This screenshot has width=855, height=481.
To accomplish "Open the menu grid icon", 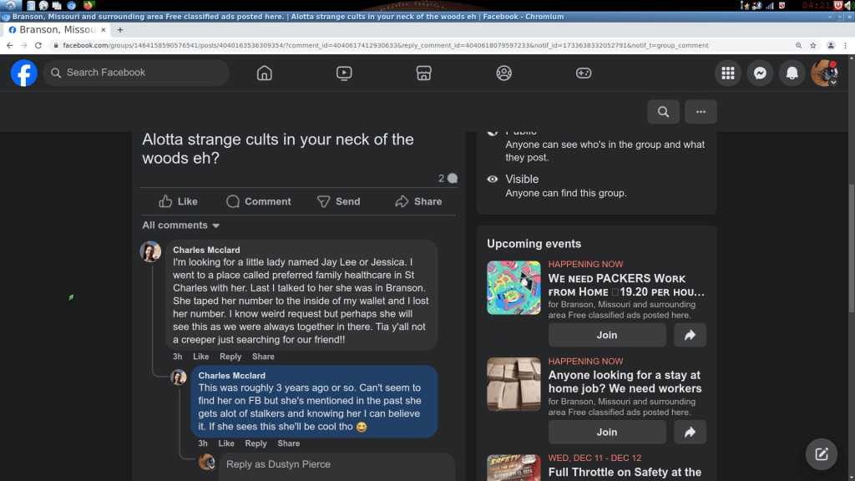I will click(728, 73).
